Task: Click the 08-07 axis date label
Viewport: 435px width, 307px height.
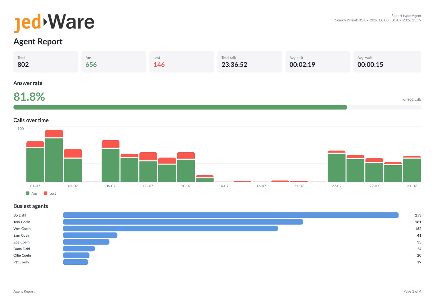Action: 148,186
